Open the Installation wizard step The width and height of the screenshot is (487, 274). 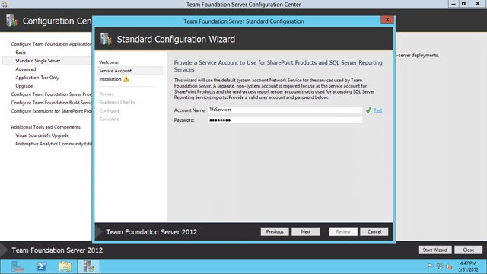110,79
